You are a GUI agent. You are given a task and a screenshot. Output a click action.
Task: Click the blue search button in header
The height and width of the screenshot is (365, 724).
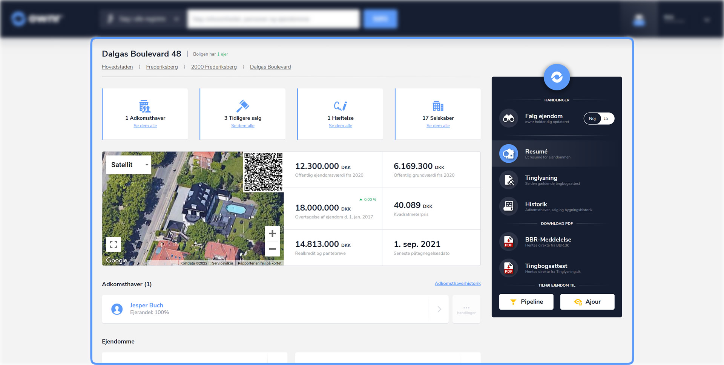[380, 19]
